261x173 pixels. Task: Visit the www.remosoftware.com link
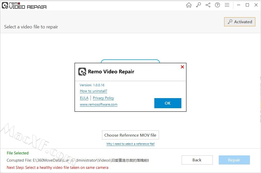(x=99, y=105)
